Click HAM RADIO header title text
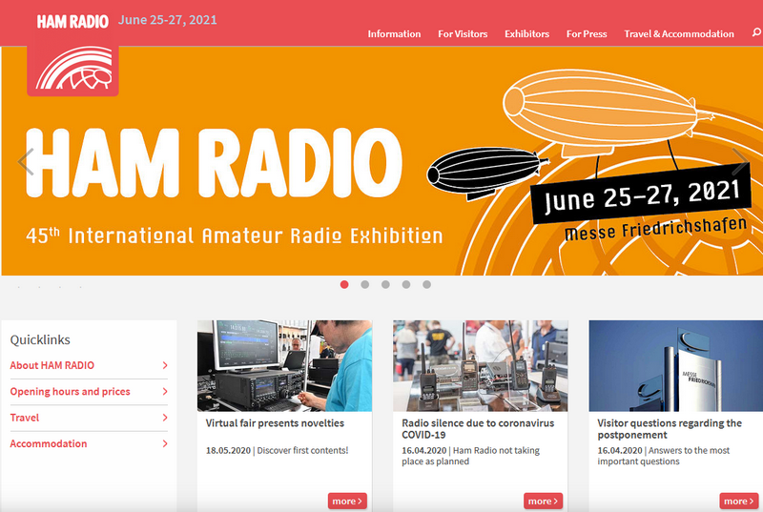The image size is (763, 512). pyautogui.click(x=72, y=21)
